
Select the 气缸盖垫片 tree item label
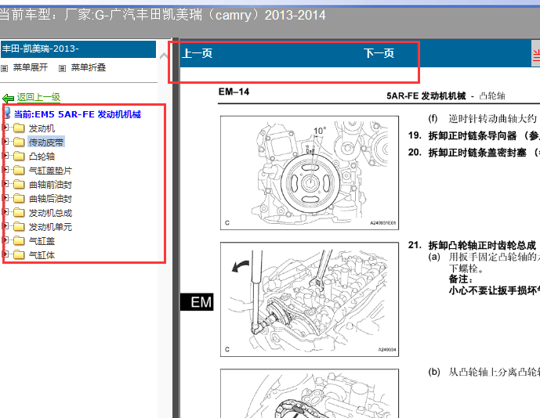50,171
